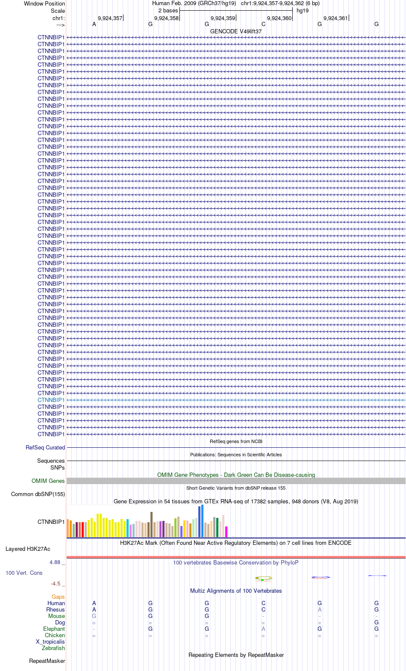The width and height of the screenshot is (406, 671).
Task: Click the pink Layered H3K27Ac signal bar
Action: click(x=236, y=557)
